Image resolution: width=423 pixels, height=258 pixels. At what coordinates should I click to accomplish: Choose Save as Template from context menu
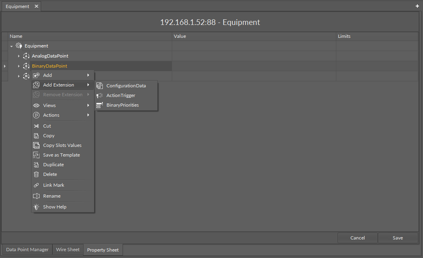(x=61, y=155)
